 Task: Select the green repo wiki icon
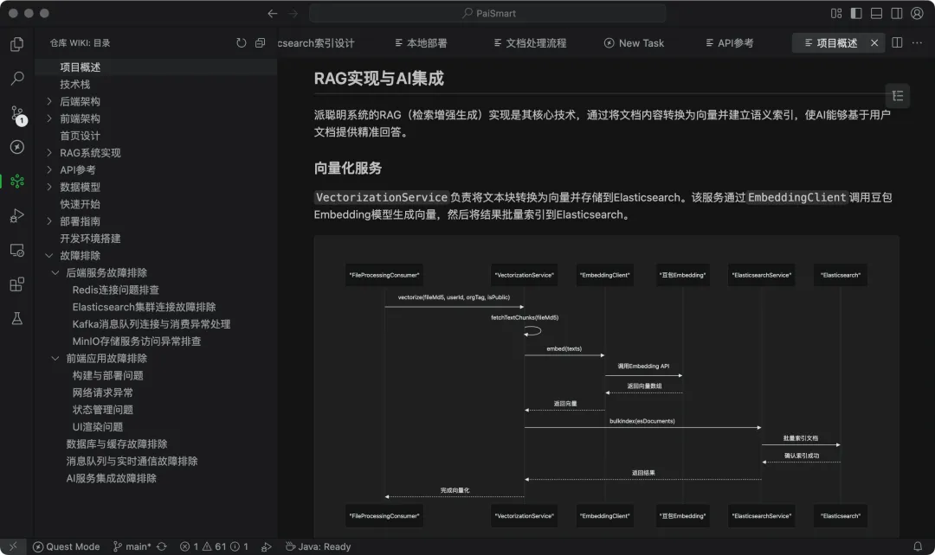17,181
